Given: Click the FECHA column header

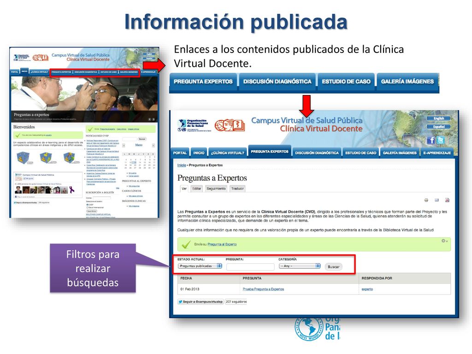Looking at the screenshot, I should 186,278.
